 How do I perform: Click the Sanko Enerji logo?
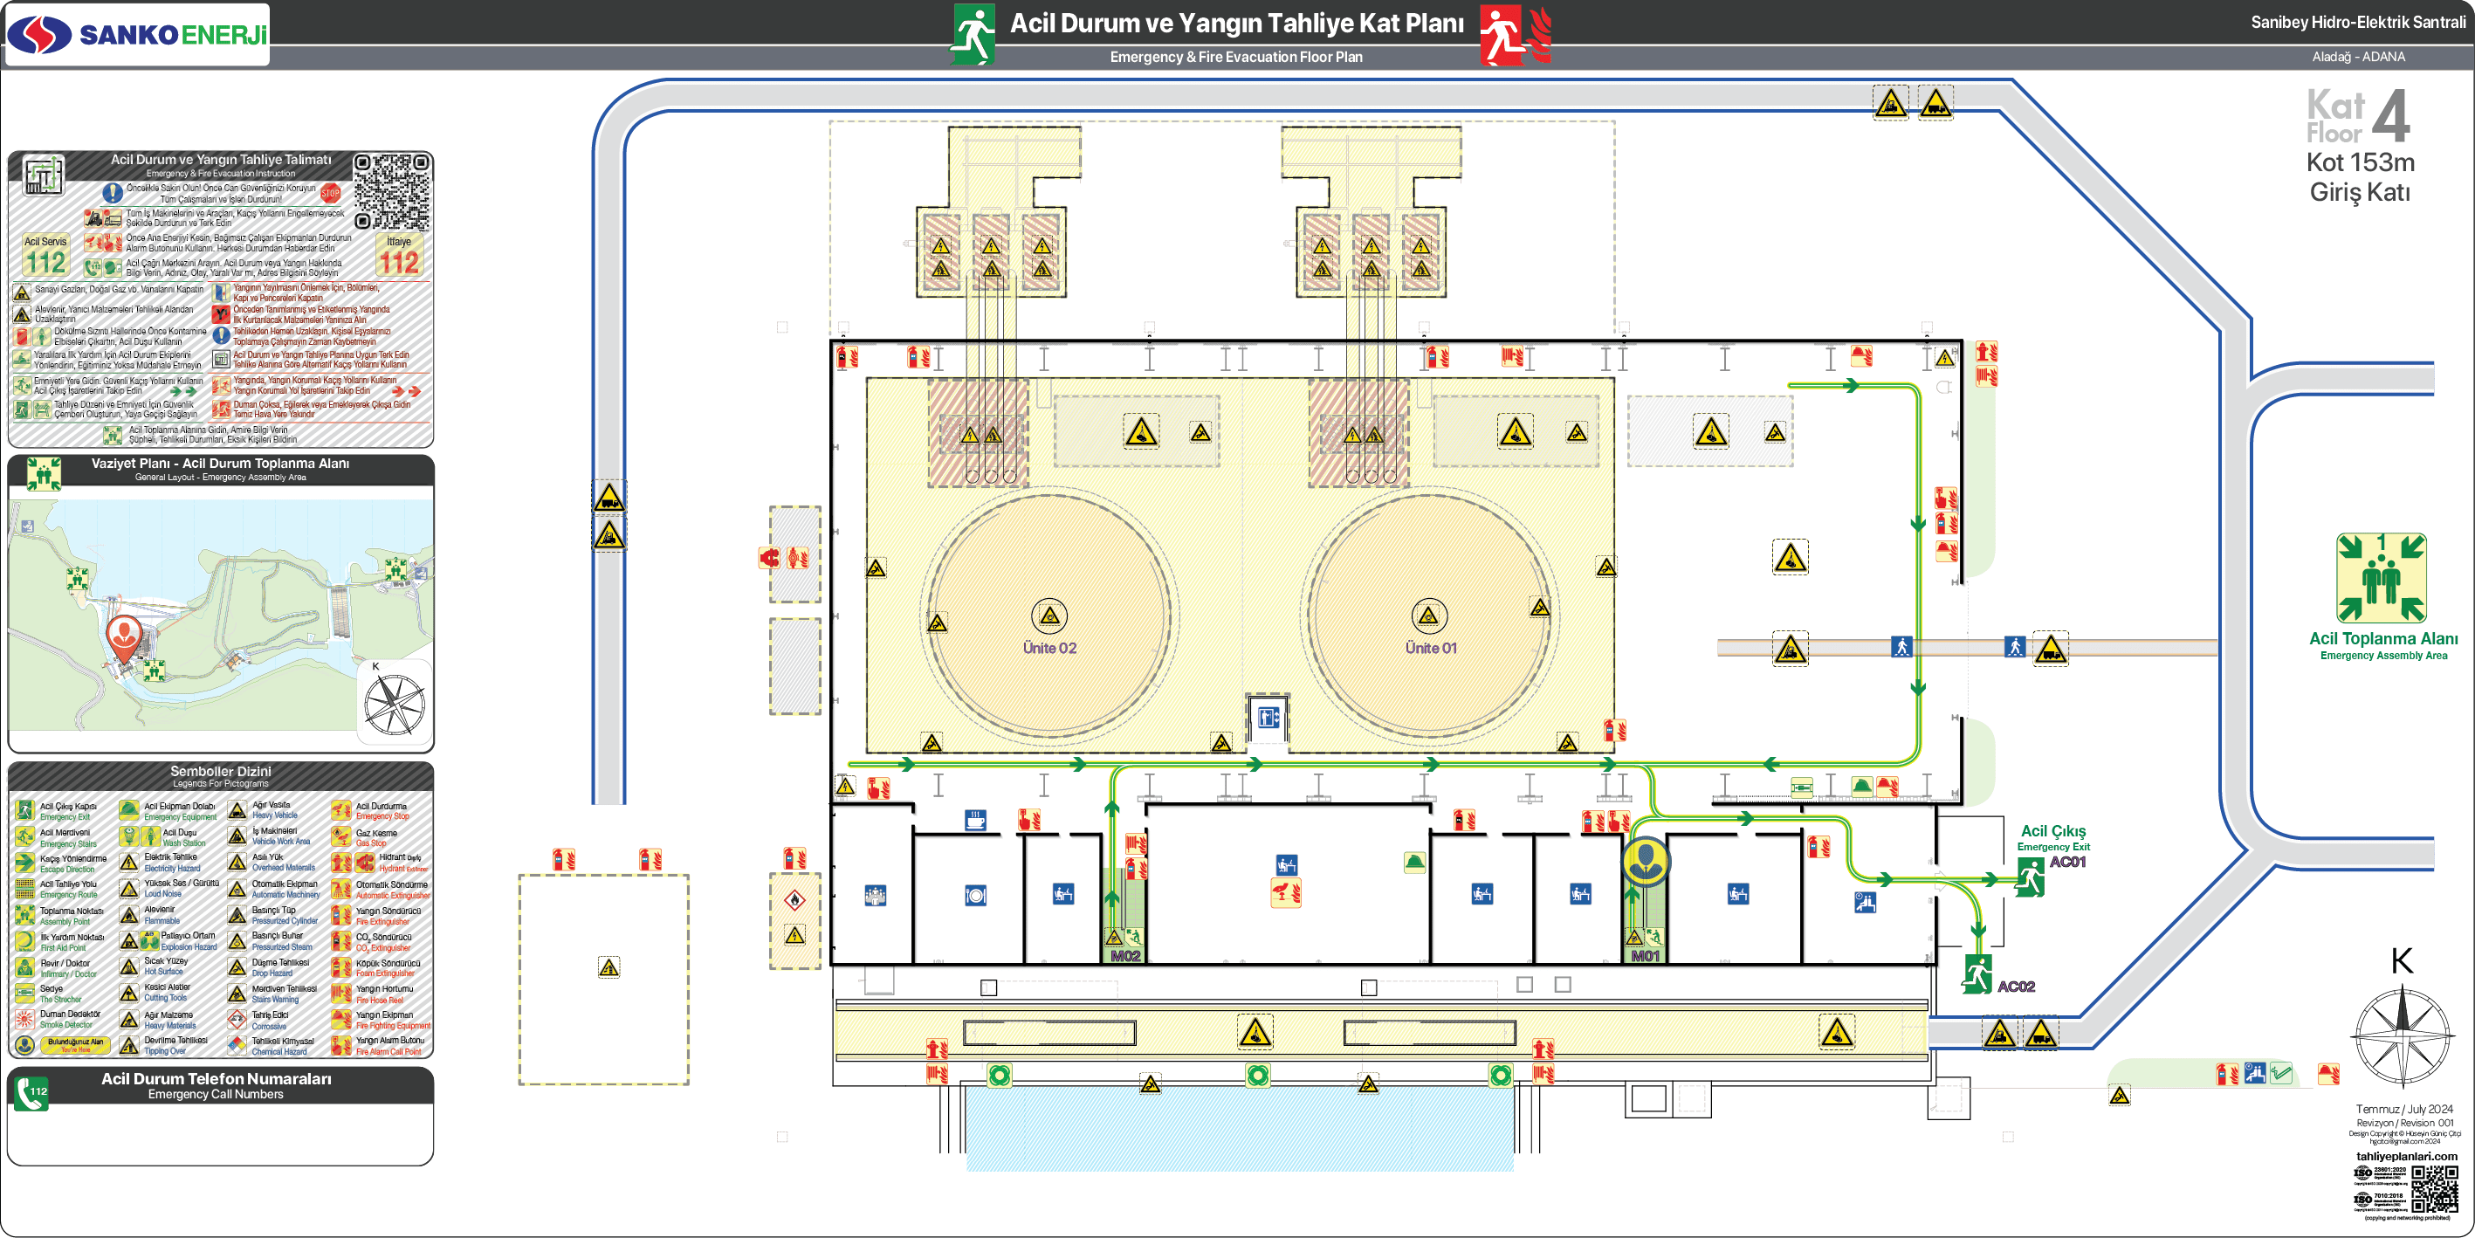(137, 35)
